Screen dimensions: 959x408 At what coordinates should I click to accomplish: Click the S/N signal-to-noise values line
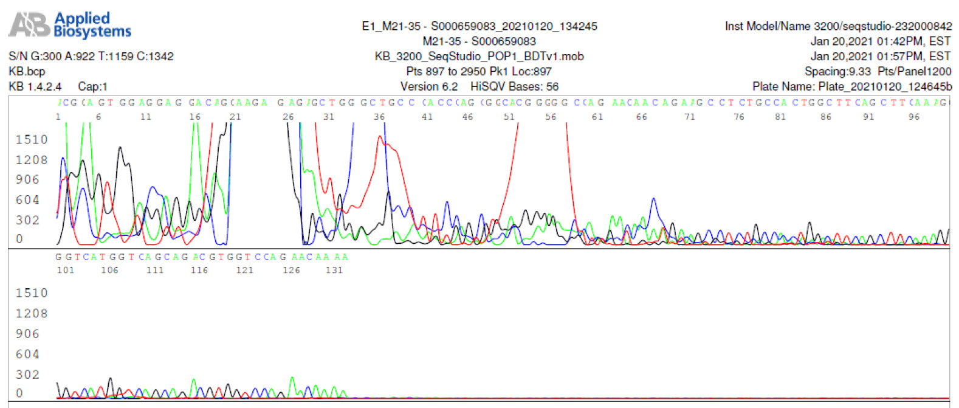coord(91,57)
